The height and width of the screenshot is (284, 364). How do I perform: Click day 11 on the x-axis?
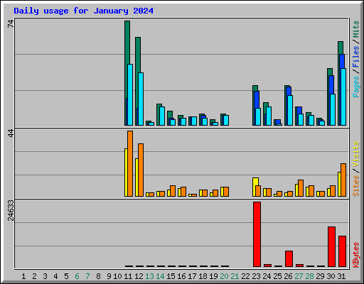[x=128, y=276]
